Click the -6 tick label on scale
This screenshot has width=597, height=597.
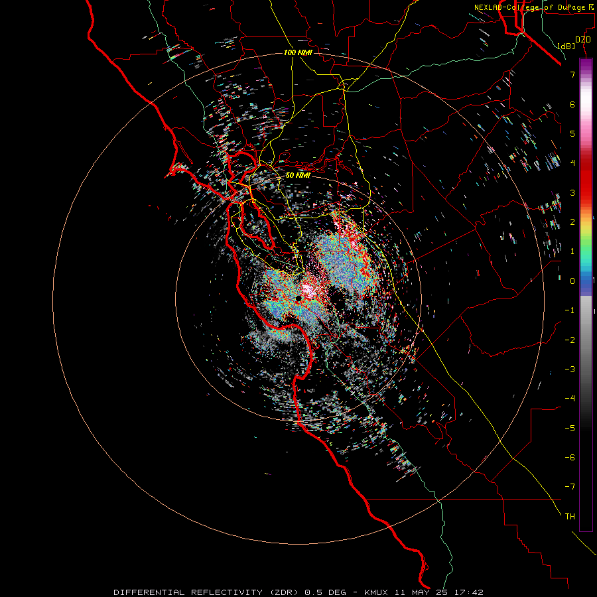click(570, 457)
